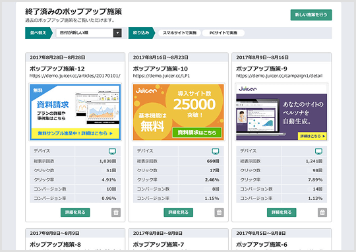Click the demo.juicer.cc/campaign1/detail URL
The height and width of the screenshot is (252, 356).
[280, 76]
